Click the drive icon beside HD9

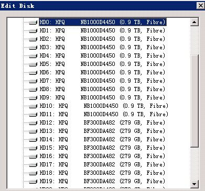pyautogui.click(x=33, y=97)
